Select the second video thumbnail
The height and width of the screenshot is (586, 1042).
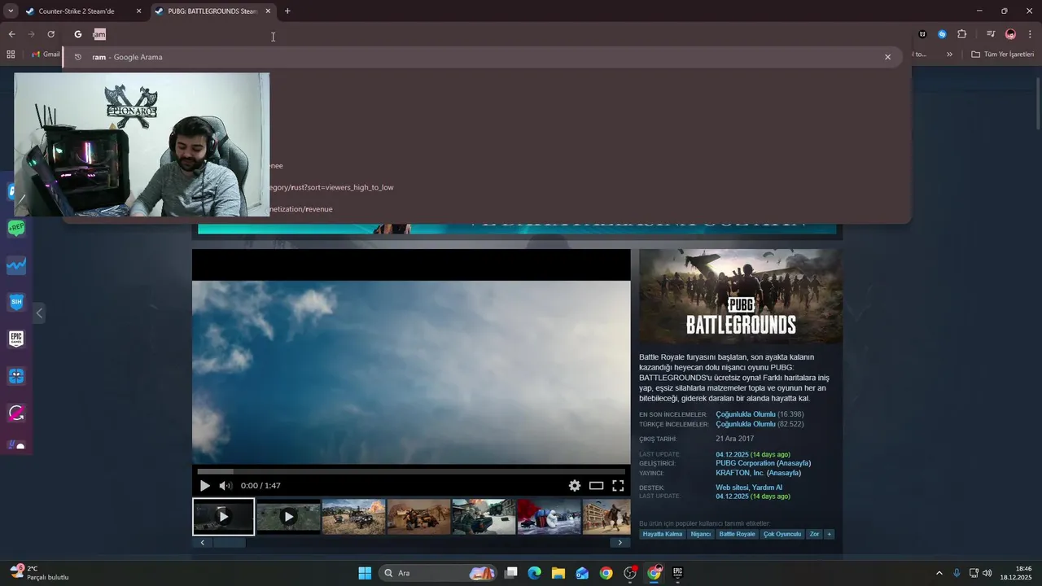pyautogui.click(x=288, y=517)
